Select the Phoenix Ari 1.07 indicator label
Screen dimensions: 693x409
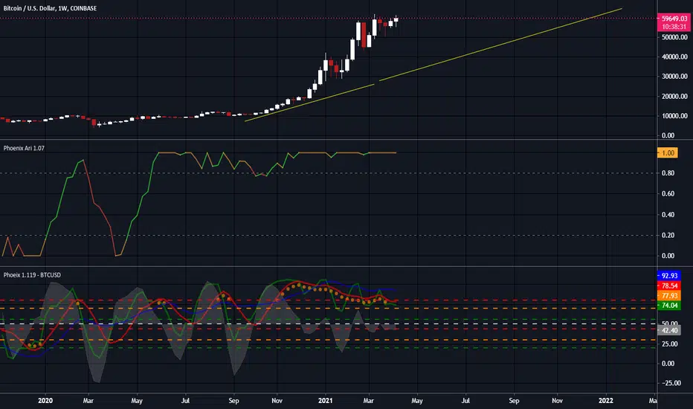click(24, 148)
